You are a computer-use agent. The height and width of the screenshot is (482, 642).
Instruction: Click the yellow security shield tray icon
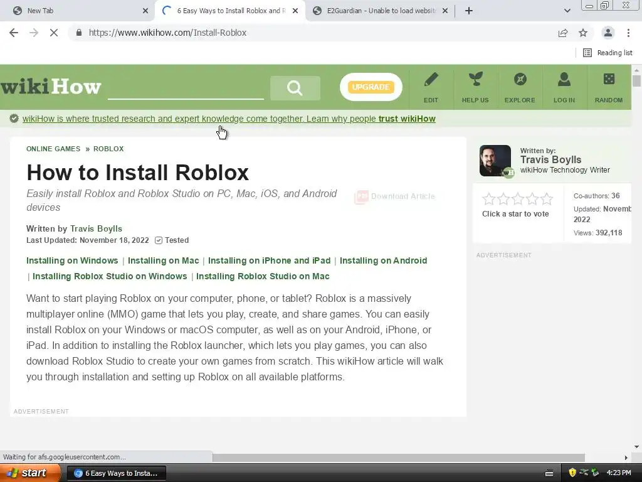click(x=572, y=473)
